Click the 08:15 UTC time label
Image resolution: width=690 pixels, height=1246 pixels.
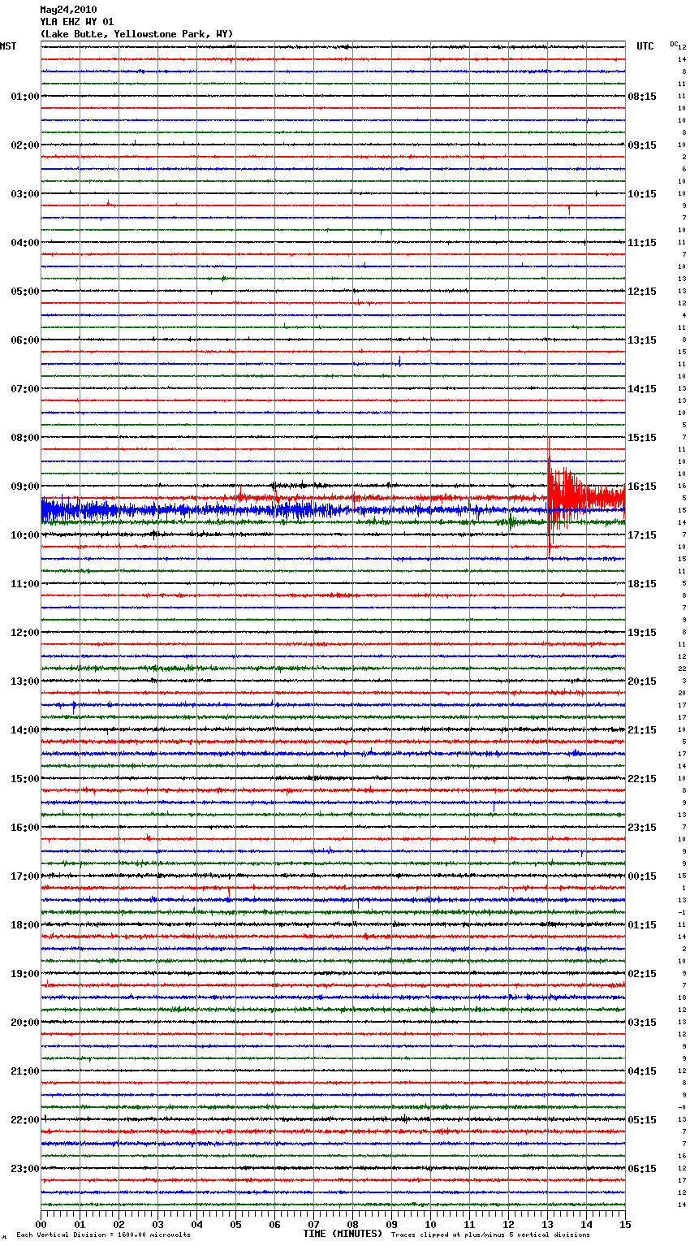642,97
